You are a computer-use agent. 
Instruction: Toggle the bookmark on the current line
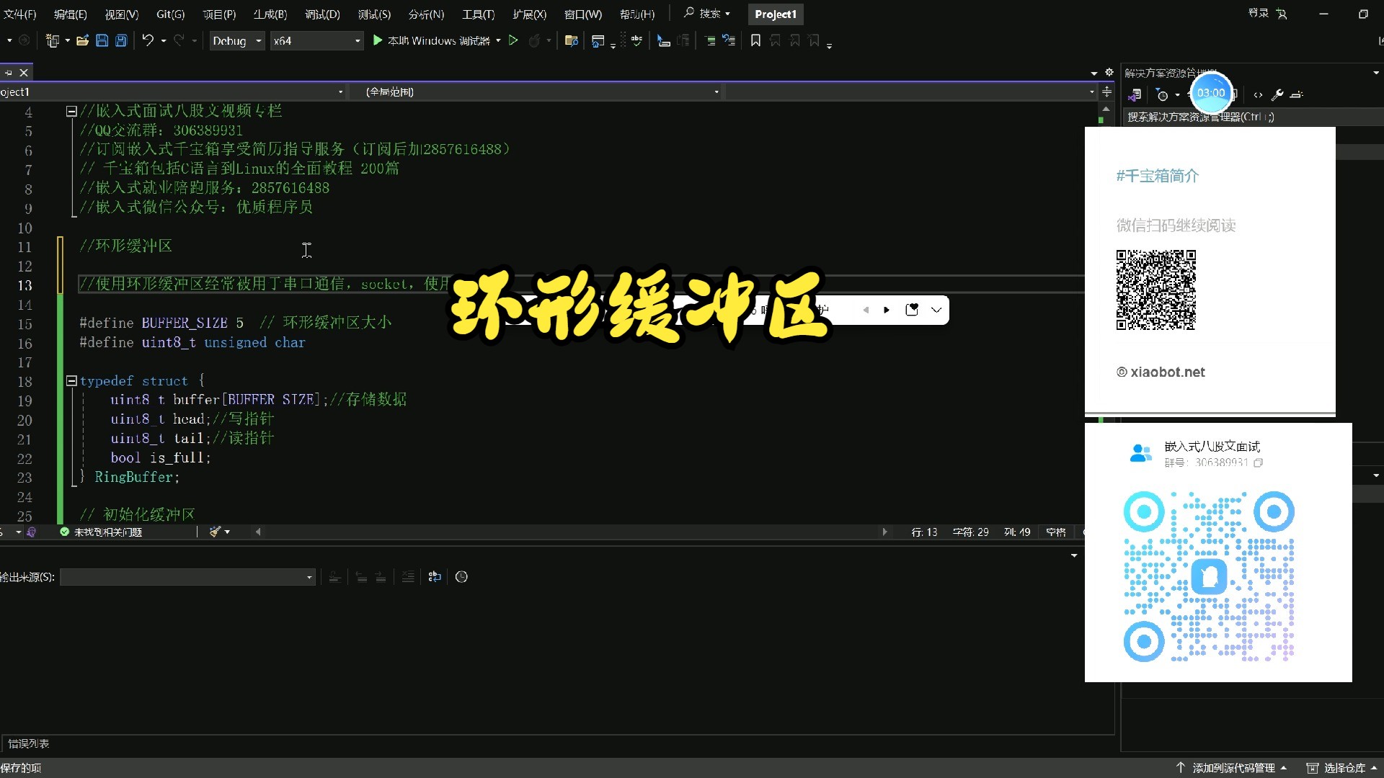point(755,41)
